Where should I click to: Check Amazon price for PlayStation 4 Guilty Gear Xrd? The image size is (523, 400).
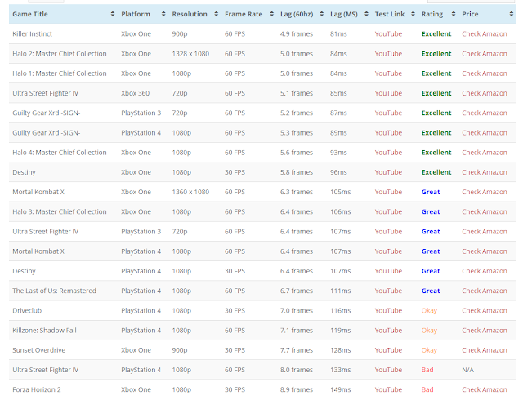coord(485,133)
